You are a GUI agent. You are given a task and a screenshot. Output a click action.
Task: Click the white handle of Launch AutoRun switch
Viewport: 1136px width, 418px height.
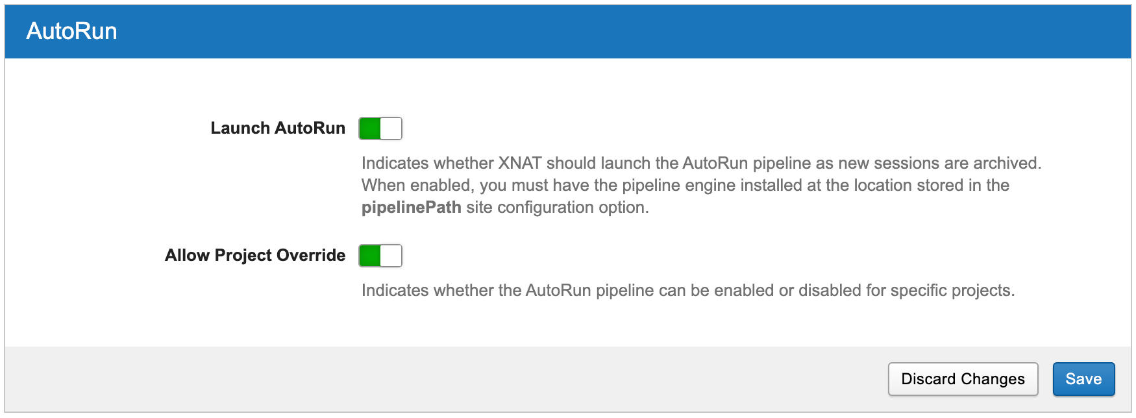pos(391,129)
